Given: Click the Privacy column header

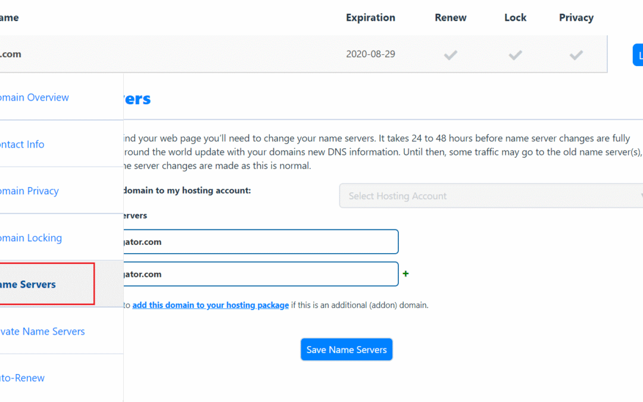Looking at the screenshot, I should (576, 18).
